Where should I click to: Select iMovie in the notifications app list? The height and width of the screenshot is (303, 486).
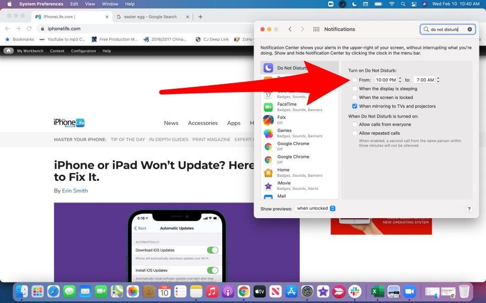point(284,183)
